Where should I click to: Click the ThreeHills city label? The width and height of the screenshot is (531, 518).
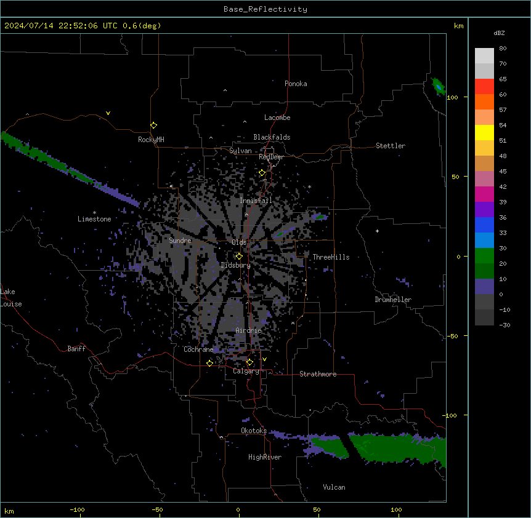(x=331, y=257)
